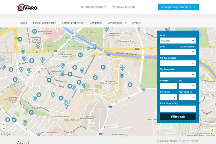The image size is (216, 144).
Task: Open house marker beside Centrul Medical Panduri
Action: [x=39, y=135]
